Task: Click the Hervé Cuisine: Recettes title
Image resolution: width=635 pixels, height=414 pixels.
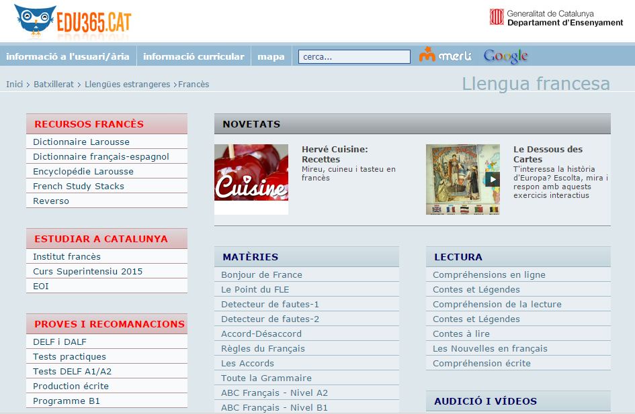Action: [x=335, y=154]
